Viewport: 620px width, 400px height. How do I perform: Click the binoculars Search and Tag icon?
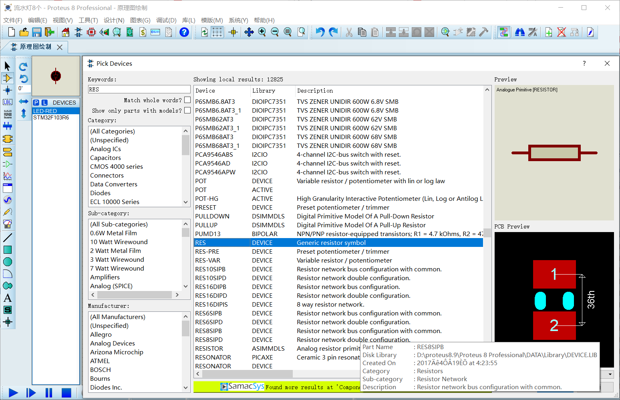pyautogui.click(x=520, y=32)
